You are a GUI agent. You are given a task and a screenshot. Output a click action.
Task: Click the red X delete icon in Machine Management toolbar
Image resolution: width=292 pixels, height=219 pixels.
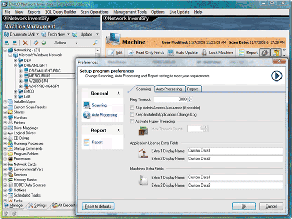tap(25, 43)
